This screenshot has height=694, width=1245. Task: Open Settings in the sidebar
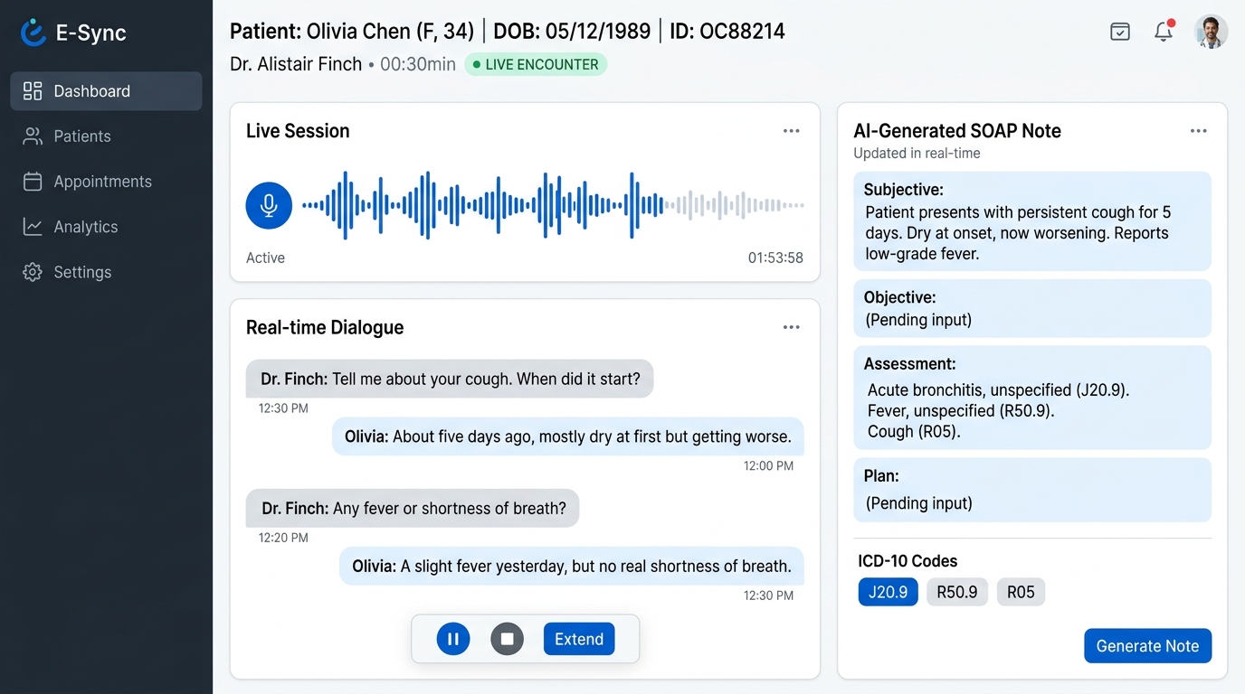106,272
